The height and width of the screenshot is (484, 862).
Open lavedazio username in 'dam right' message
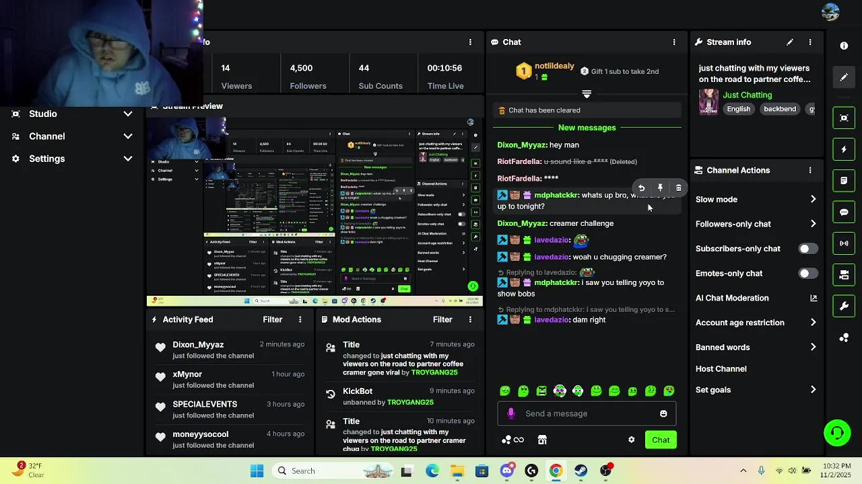click(x=552, y=320)
